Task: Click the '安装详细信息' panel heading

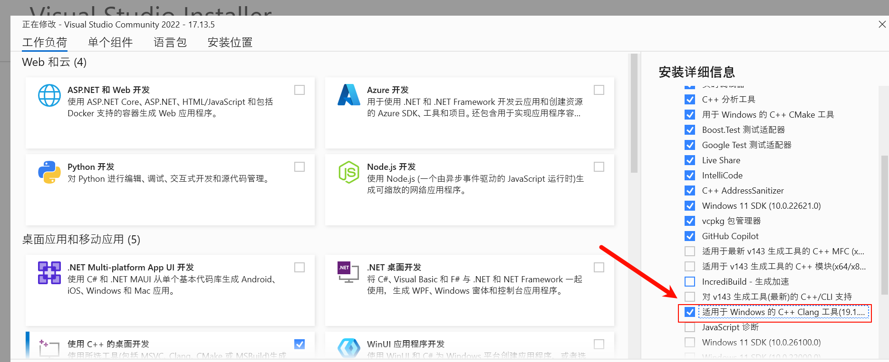Action: 697,72
